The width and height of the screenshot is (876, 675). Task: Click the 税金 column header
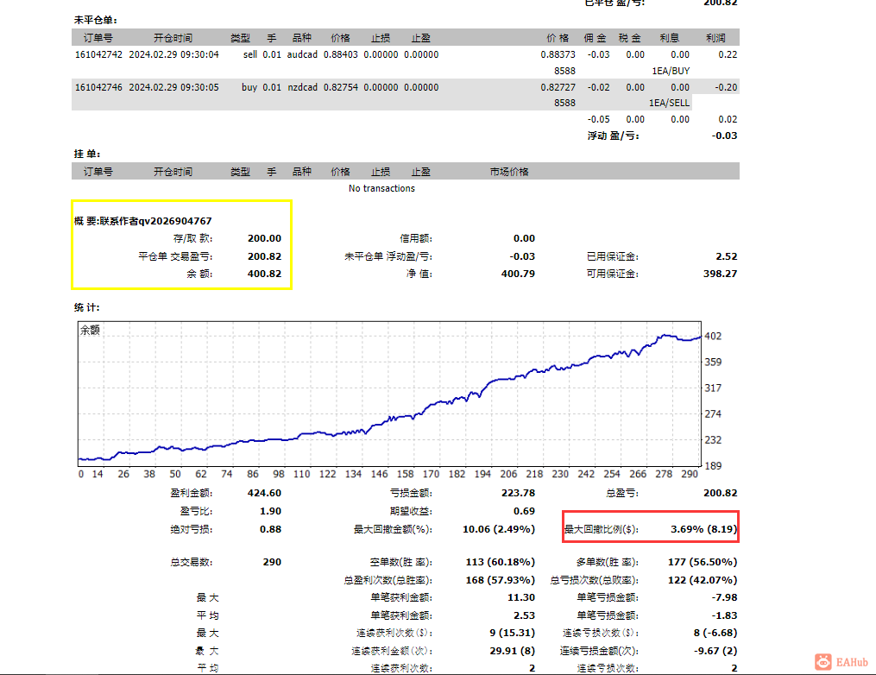pos(630,38)
